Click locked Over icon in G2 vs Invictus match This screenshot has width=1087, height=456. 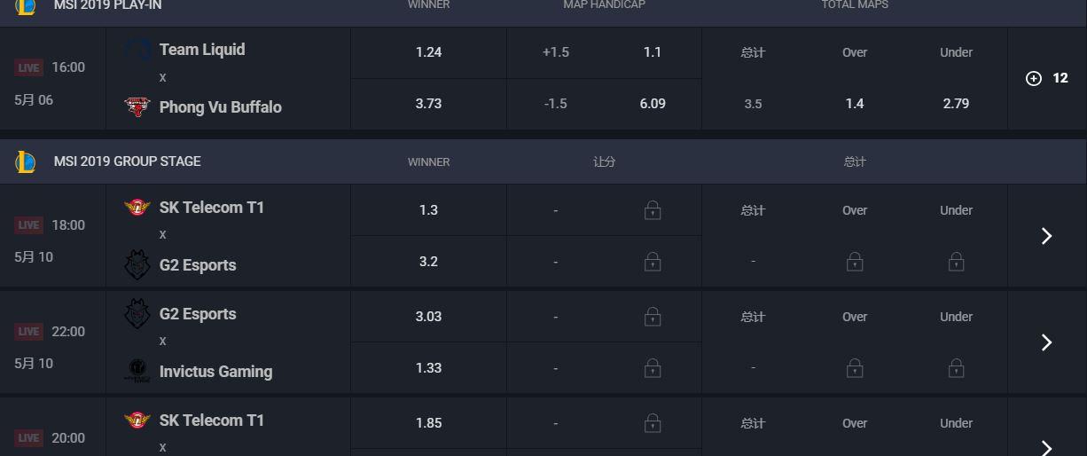[855, 367]
